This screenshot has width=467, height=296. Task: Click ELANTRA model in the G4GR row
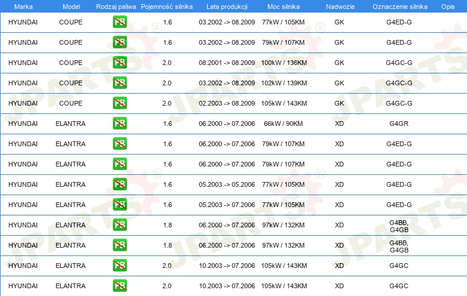(70, 124)
